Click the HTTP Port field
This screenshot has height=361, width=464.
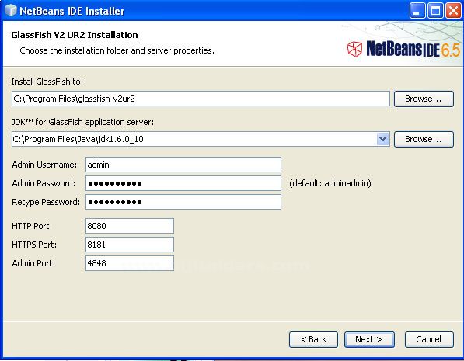[x=130, y=226]
